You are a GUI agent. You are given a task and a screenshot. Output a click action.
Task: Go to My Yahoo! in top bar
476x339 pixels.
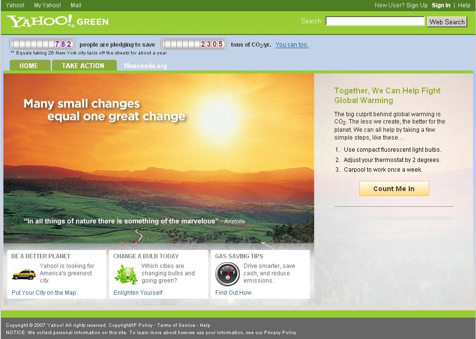[x=47, y=5]
